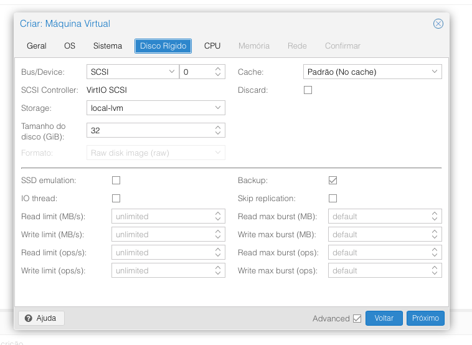Close the Criar Máquina Virtual dialog
Image resolution: width=472 pixels, height=345 pixels.
coord(438,24)
